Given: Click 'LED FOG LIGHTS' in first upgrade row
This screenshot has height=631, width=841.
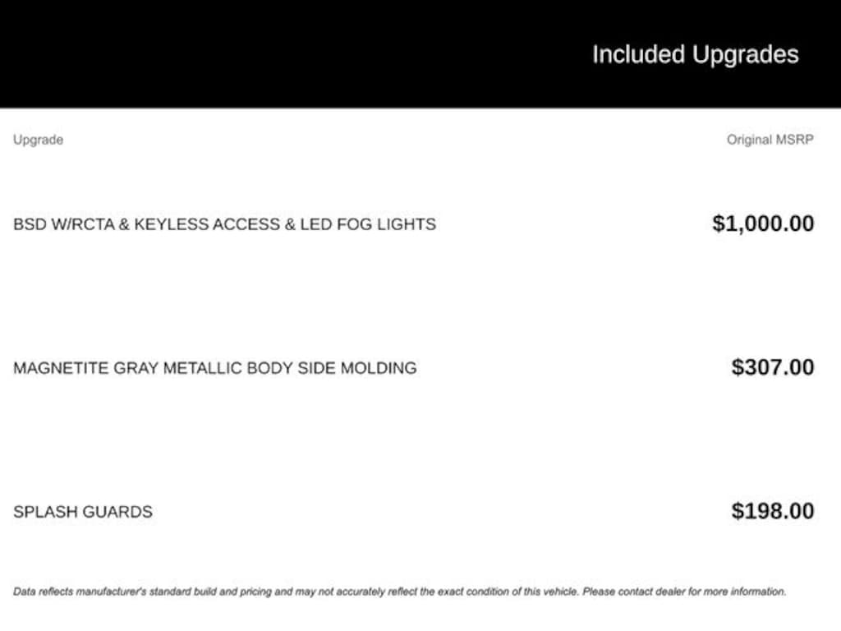Looking at the screenshot, I should click(368, 224).
